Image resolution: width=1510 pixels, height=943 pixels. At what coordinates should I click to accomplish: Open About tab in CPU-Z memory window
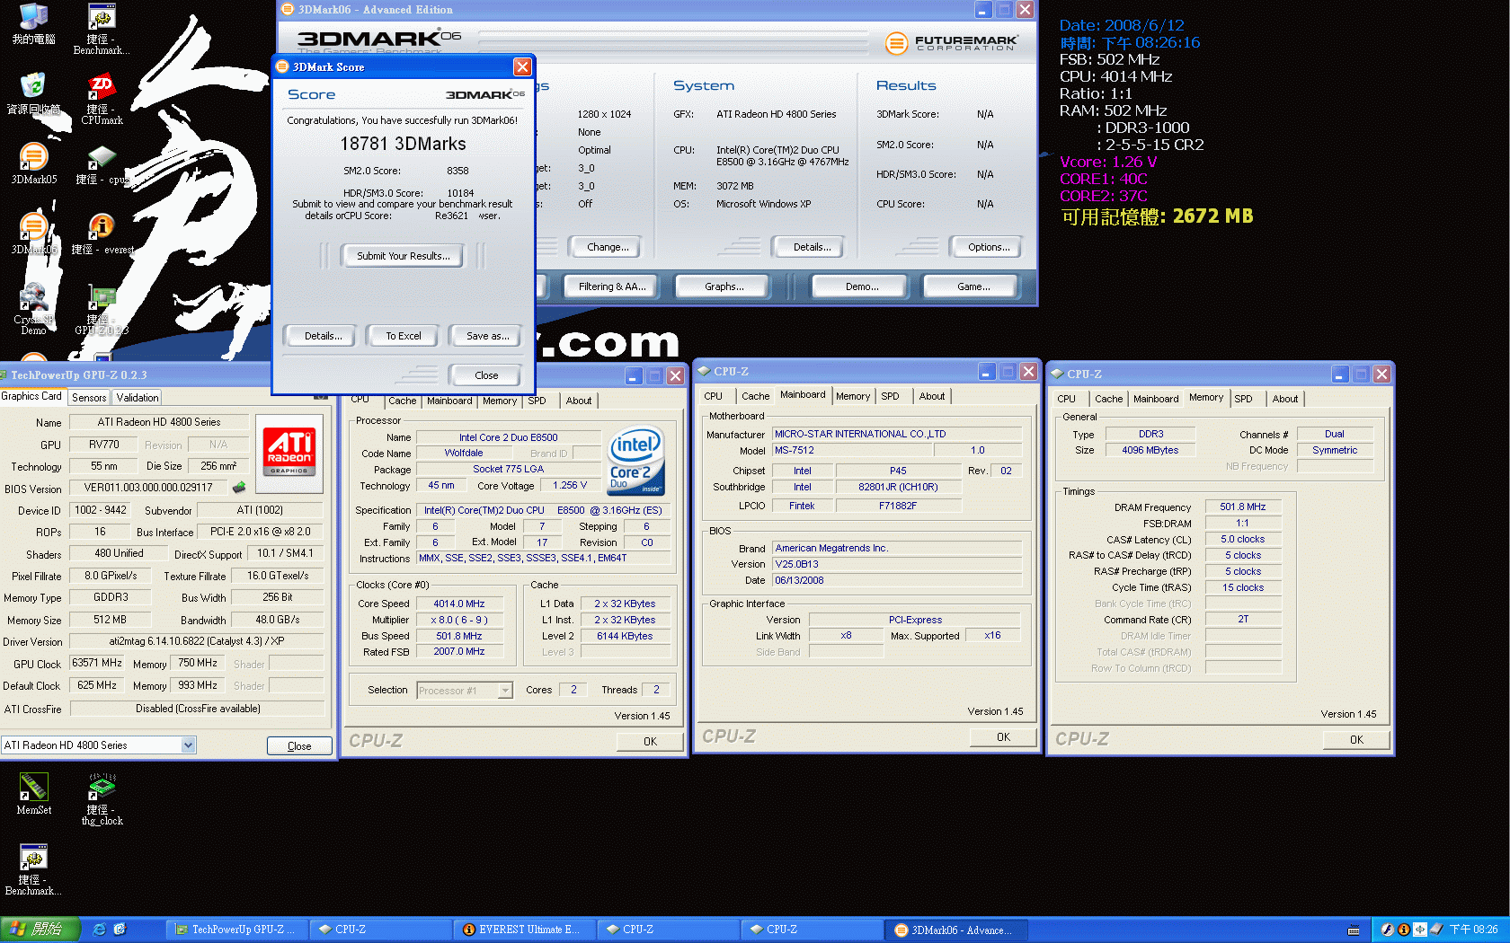click(x=1285, y=399)
